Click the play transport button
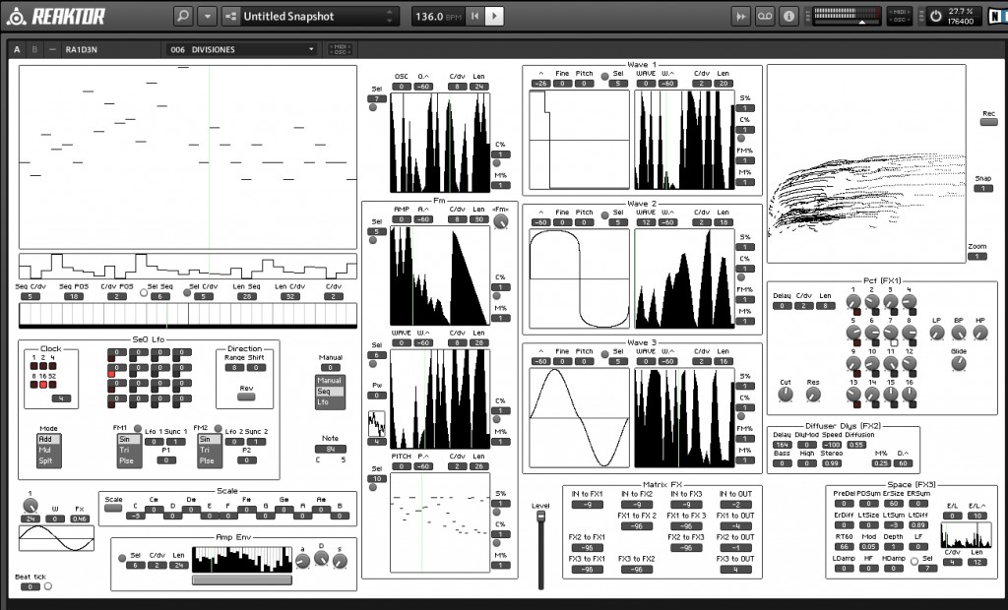 click(494, 16)
